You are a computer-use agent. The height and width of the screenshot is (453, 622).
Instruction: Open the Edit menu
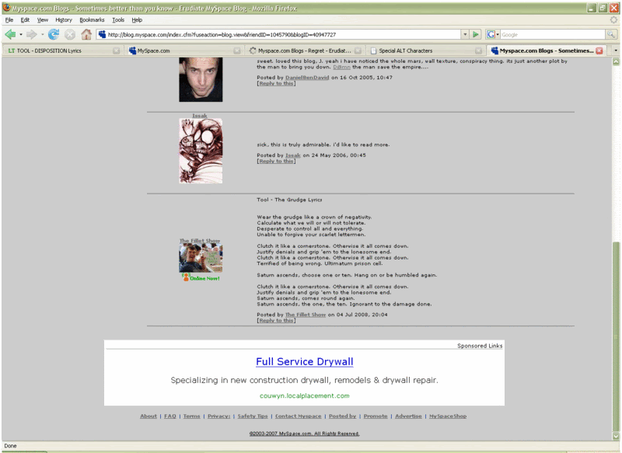[x=25, y=20]
